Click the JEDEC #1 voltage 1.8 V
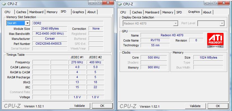Image resolution: width=232 pixels, height=111 pixels. click(x=77, y=97)
